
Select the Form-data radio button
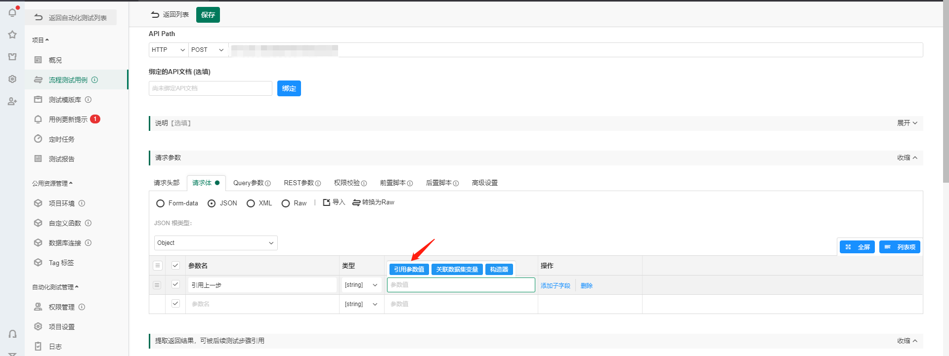click(160, 203)
